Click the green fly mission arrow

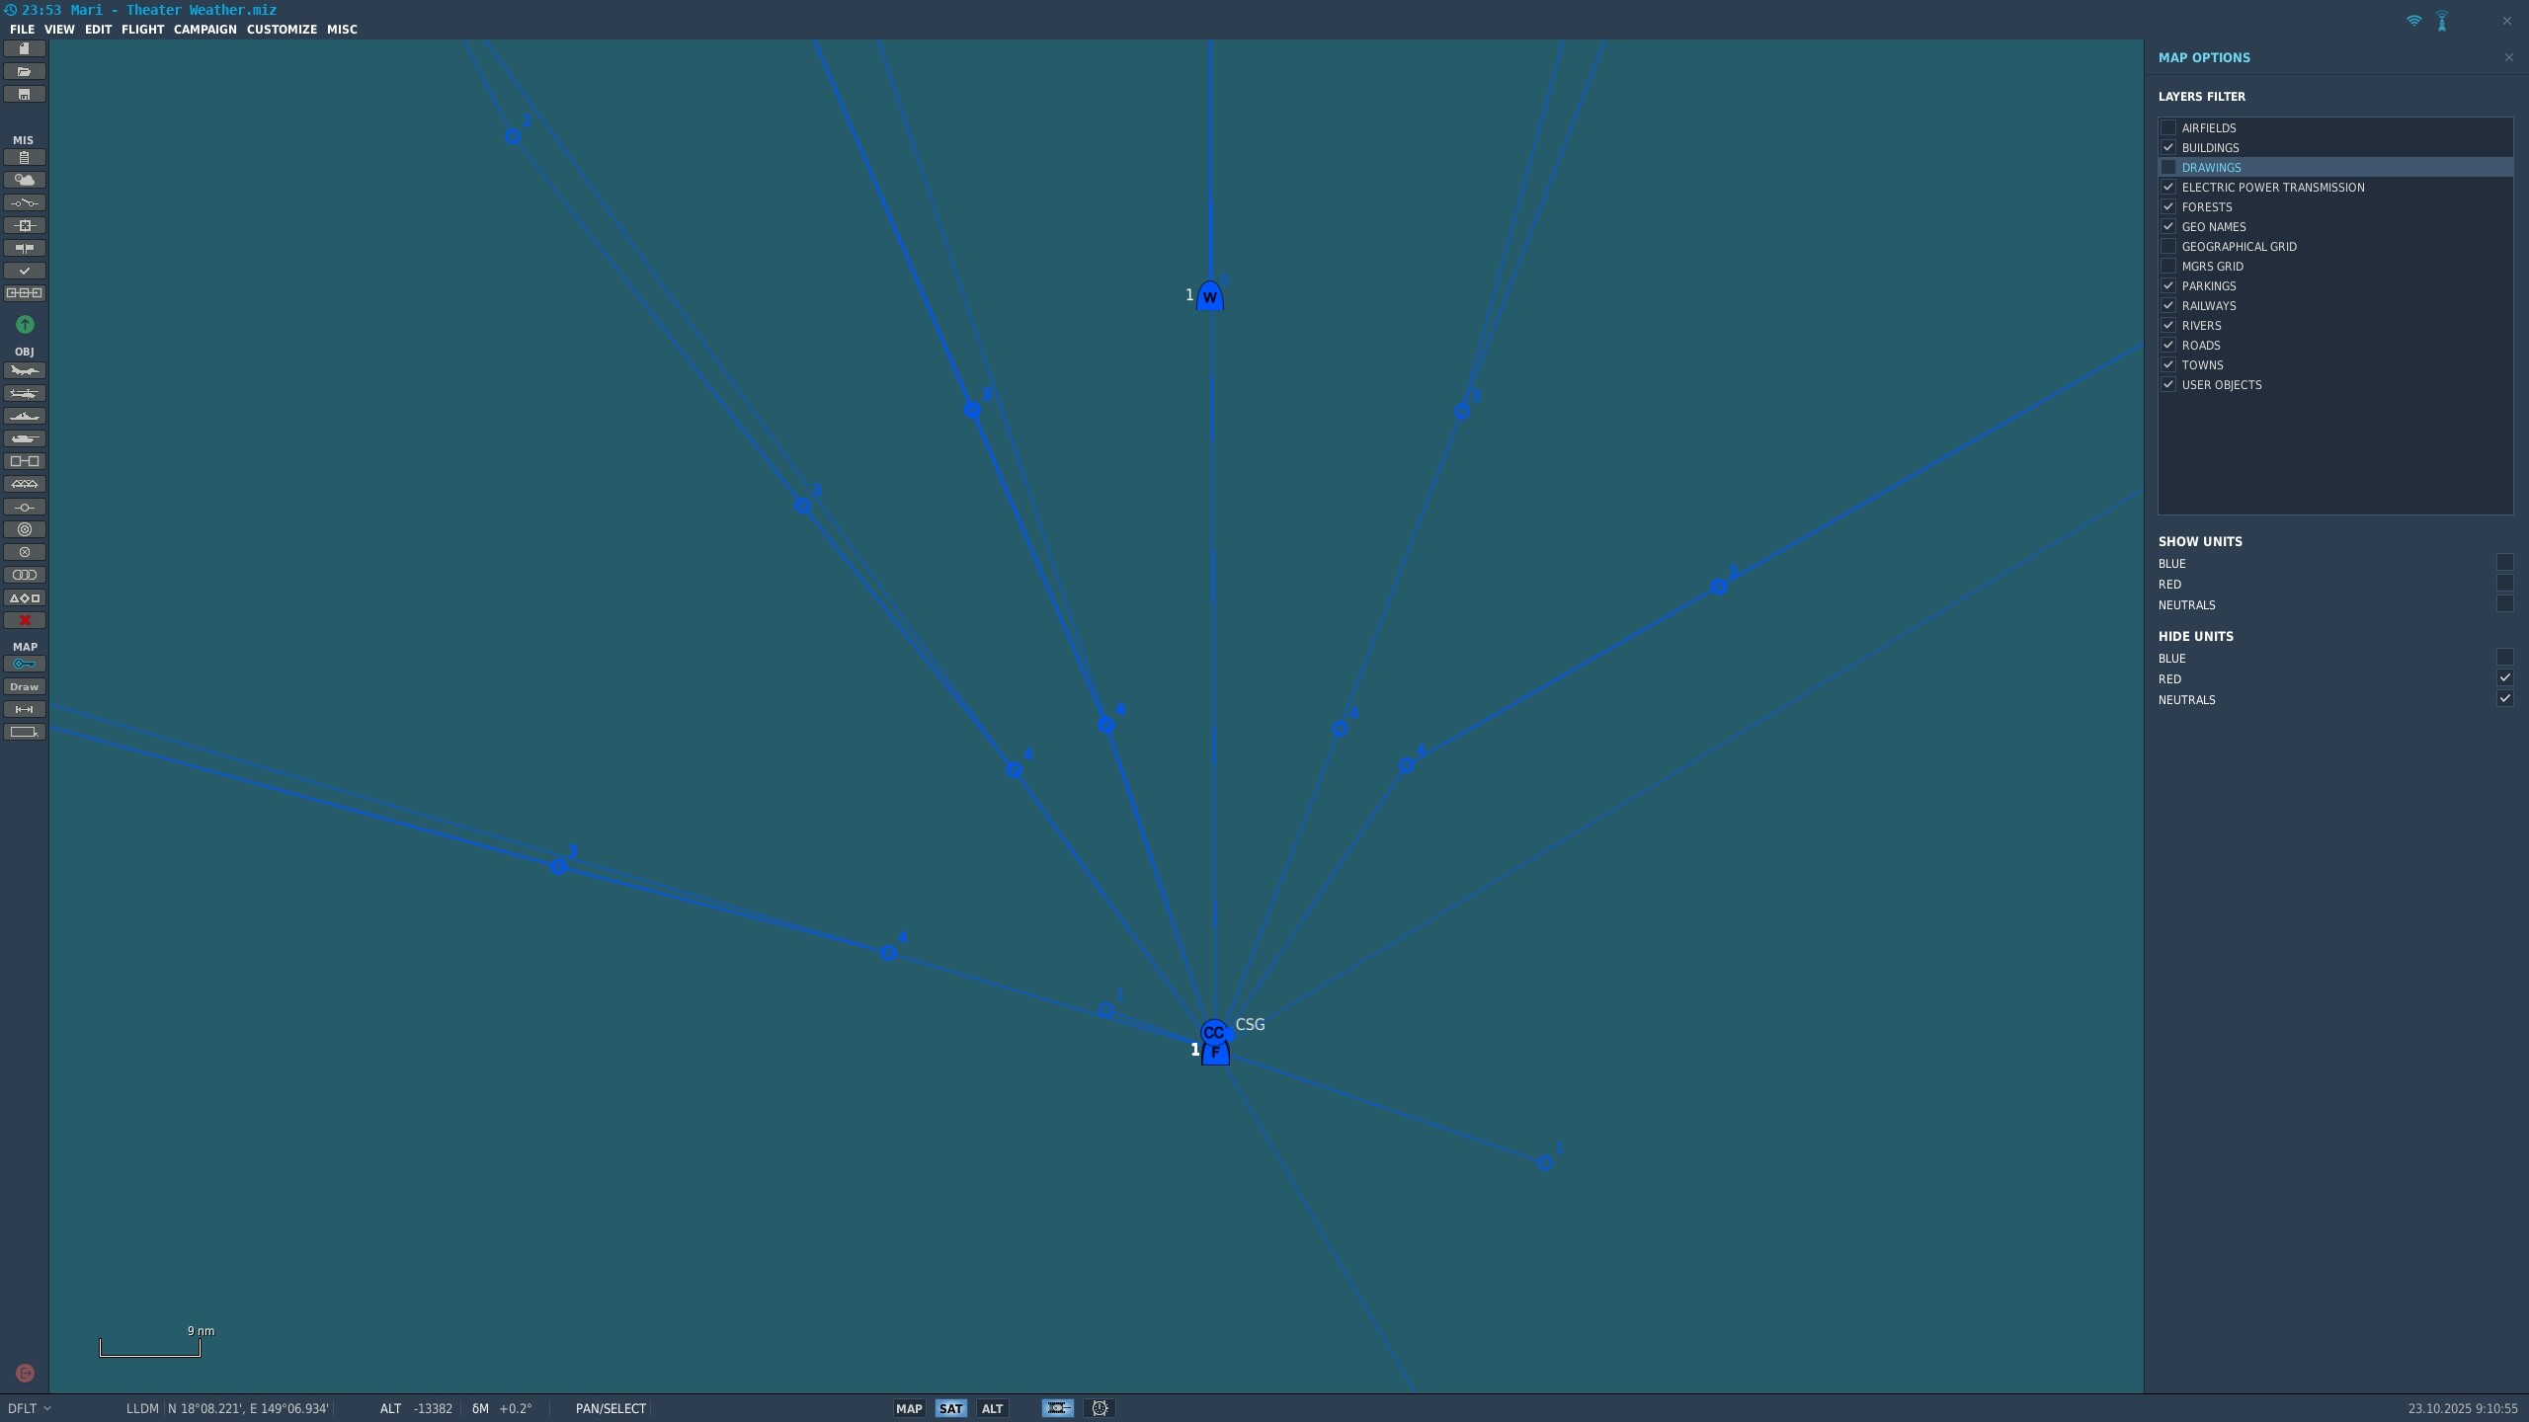point(25,324)
